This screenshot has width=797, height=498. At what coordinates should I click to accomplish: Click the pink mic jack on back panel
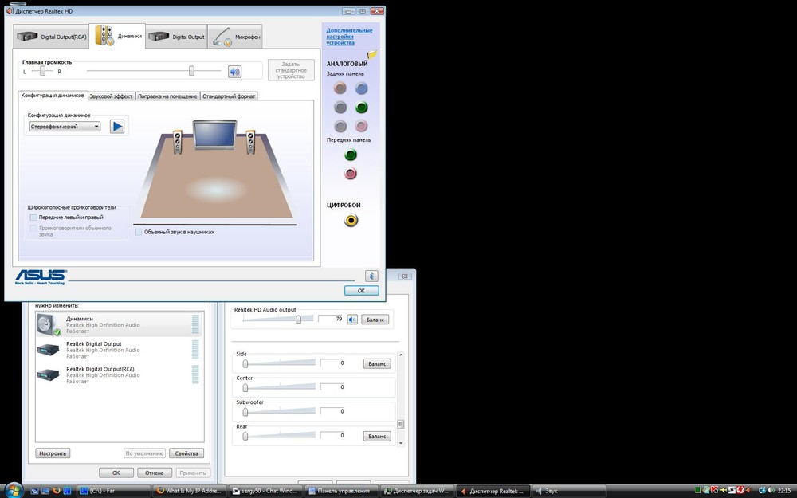pos(361,125)
